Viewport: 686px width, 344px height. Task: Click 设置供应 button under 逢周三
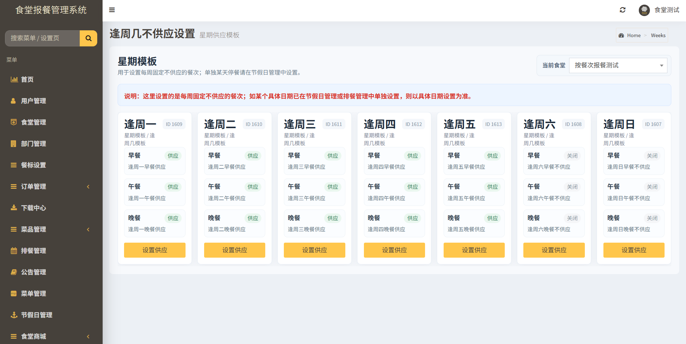click(315, 250)
